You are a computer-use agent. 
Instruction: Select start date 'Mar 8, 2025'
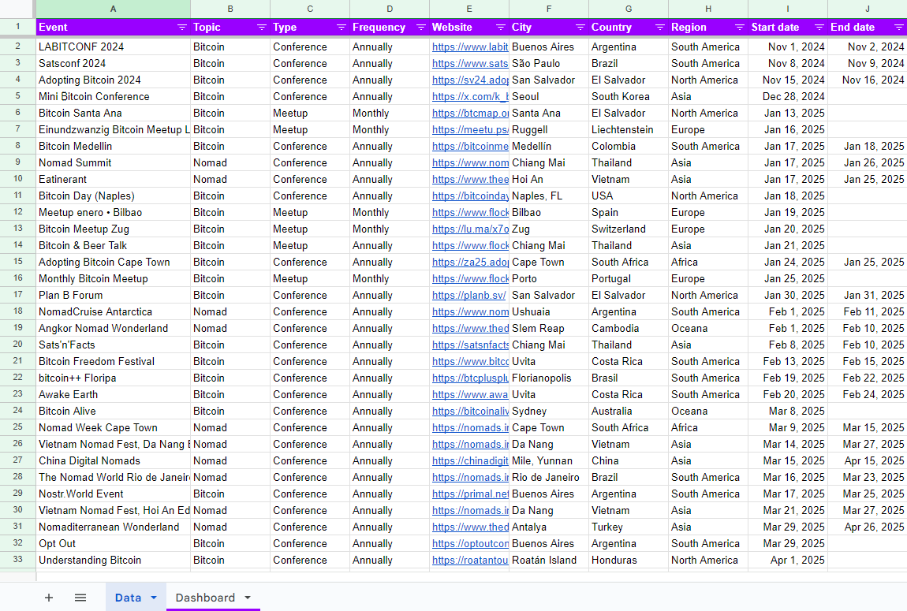(787, 411)
